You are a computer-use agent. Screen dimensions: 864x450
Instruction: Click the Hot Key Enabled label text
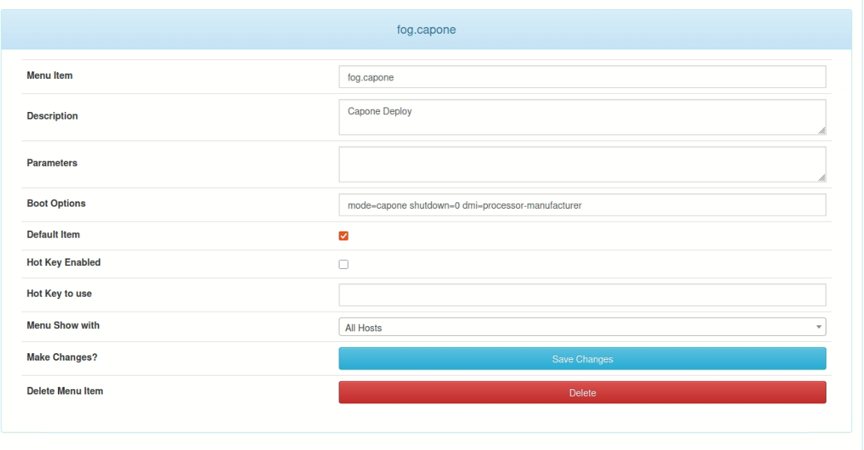(63, 263)
